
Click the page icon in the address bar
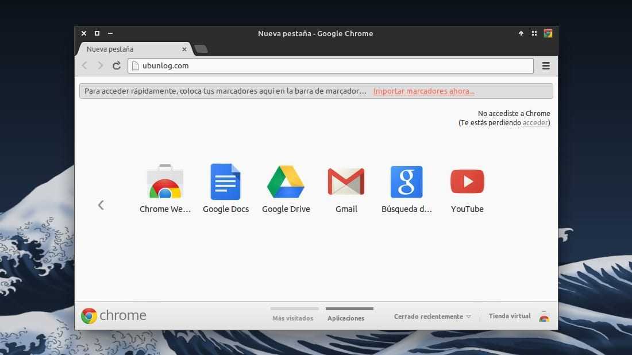coord(136,65)
